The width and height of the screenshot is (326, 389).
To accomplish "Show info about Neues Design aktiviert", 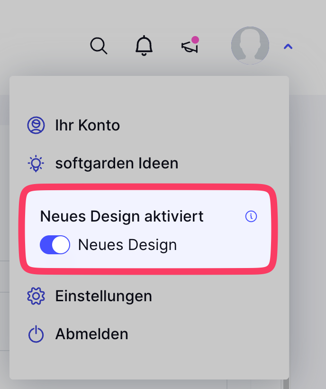I will tap(251, 216).
